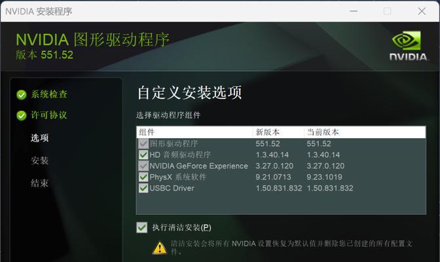Uncheck the HD 音频驱动程序 checkbox

[143, 155]
